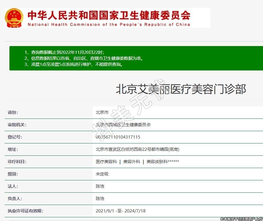Click the 法人 name 陈浩
263x221 pixels.
click(x=100, y=186)
